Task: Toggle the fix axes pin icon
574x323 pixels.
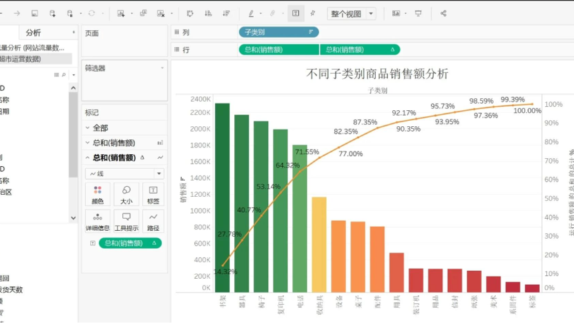Action: (313, 13)
